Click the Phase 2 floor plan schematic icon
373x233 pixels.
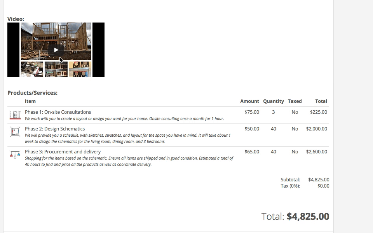point(15,132)
